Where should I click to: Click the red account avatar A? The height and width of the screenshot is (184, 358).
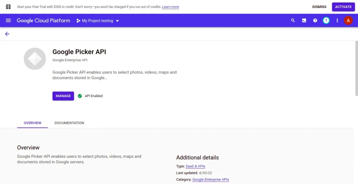tap(348, 21)
